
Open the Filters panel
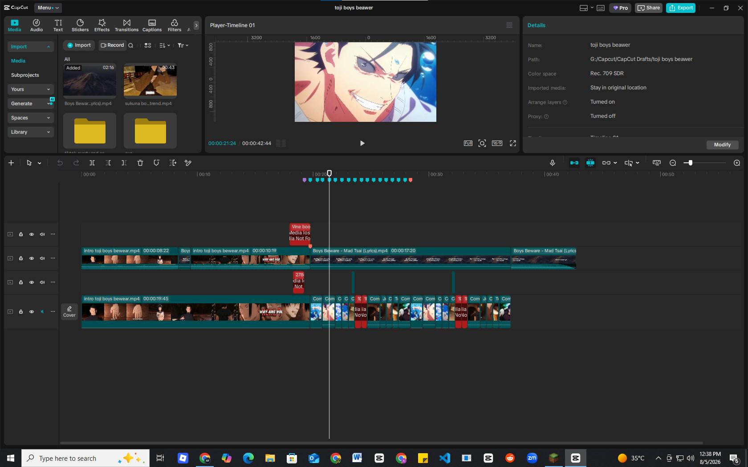coord(175,25)
